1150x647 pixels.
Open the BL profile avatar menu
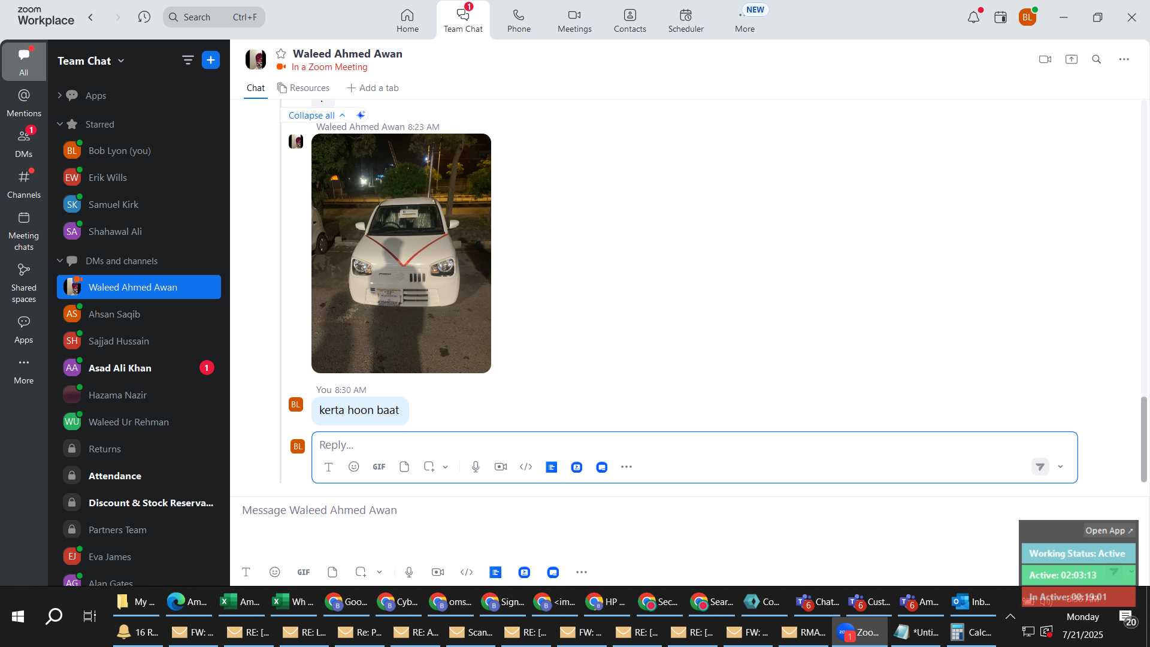1027,17
